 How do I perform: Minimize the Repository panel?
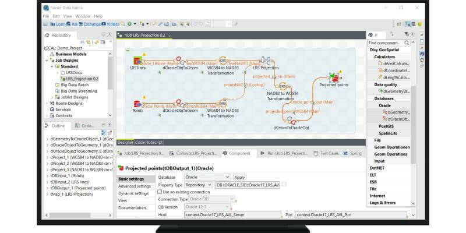pyautogui.click(x=104, y=34)
